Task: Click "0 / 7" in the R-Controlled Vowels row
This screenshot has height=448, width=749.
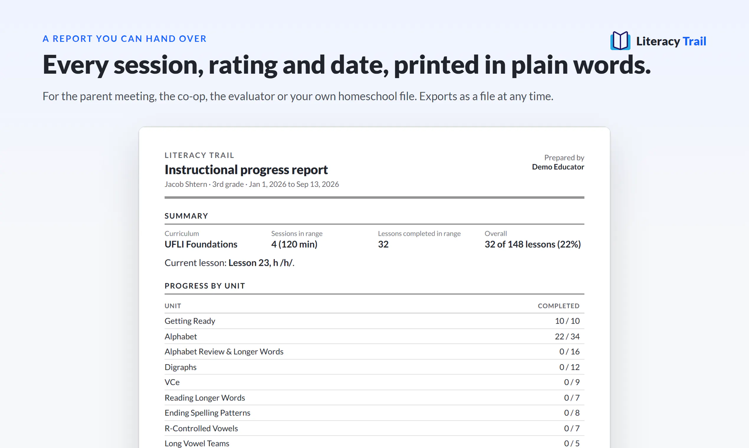Action: coord(572,428)
